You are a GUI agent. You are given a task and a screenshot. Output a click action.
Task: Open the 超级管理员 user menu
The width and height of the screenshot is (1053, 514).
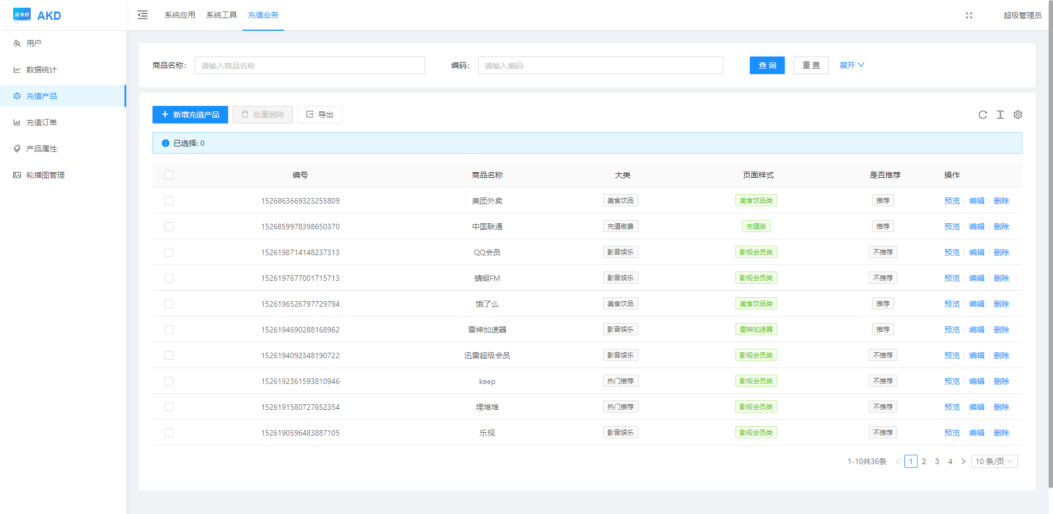tap(1022, 15)
